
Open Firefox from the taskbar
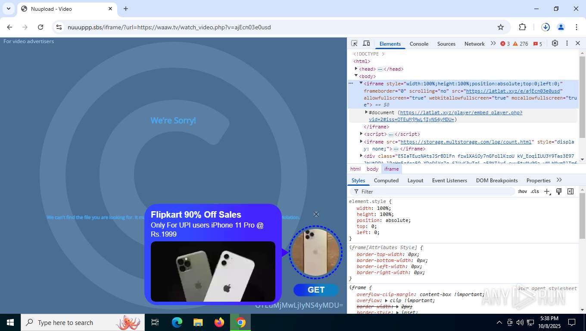click(219, 322)
